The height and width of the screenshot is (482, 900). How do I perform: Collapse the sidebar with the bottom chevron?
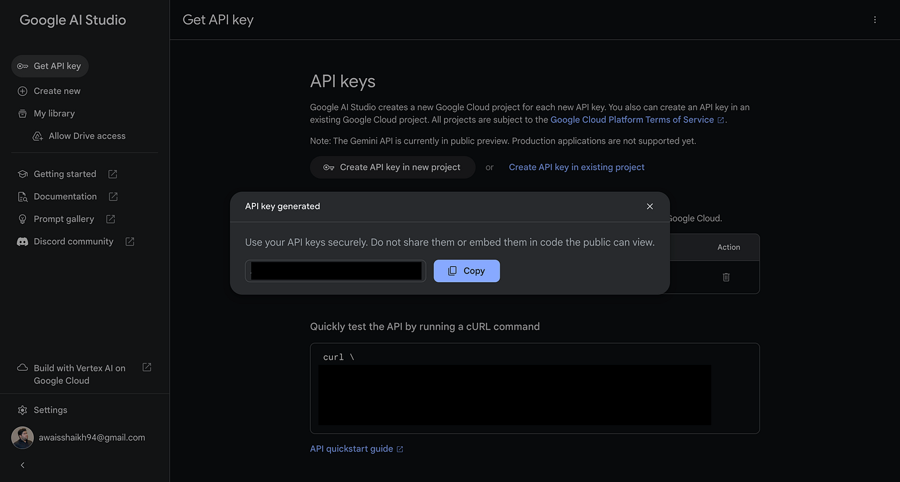pos(22,465)
